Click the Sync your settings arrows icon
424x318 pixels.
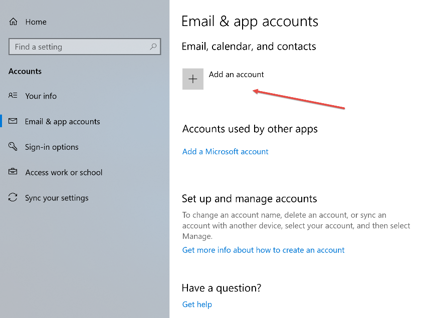[13, 197]
